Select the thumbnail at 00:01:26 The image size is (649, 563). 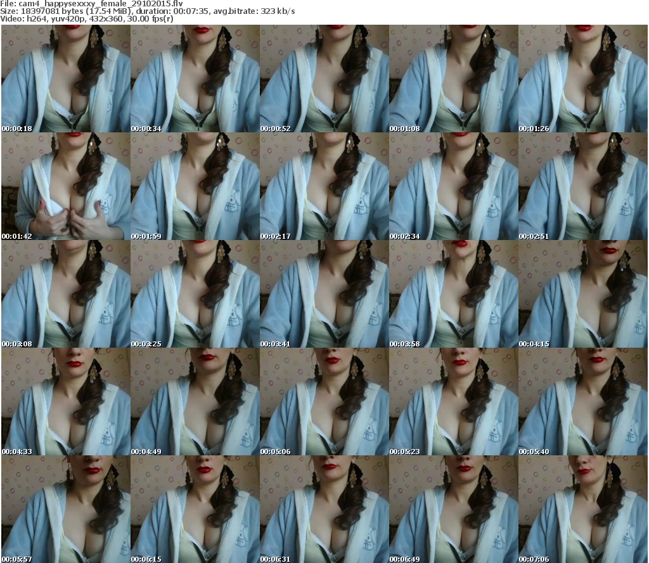(583, 79)
